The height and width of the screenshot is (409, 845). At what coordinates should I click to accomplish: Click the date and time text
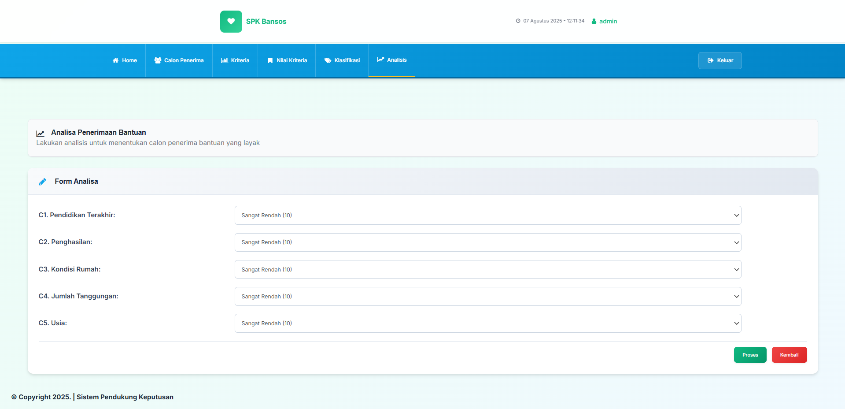tap(553, 21)
